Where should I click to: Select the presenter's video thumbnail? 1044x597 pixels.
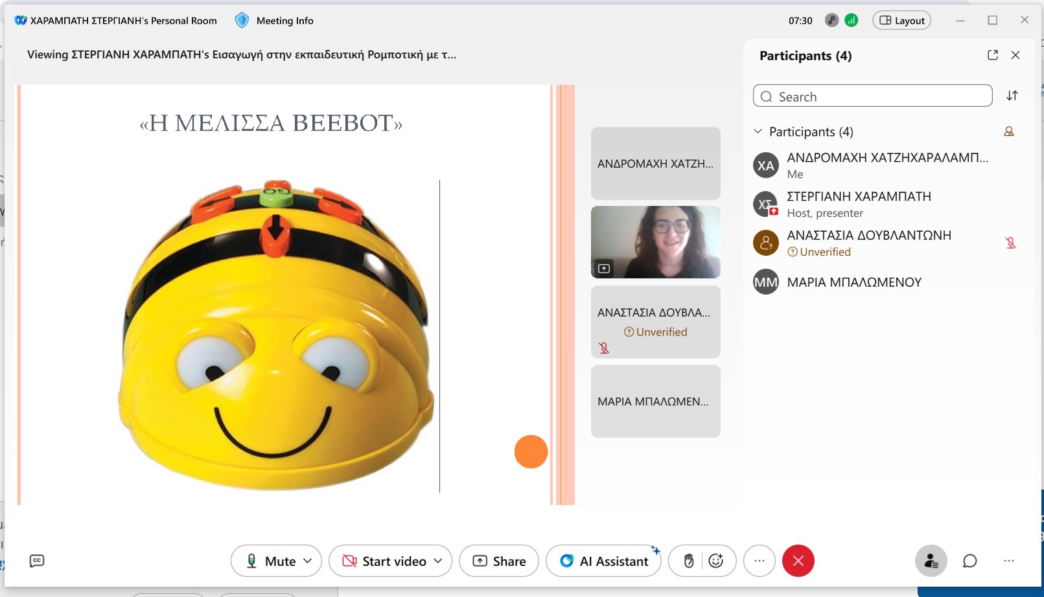click(x=655, y=242)
